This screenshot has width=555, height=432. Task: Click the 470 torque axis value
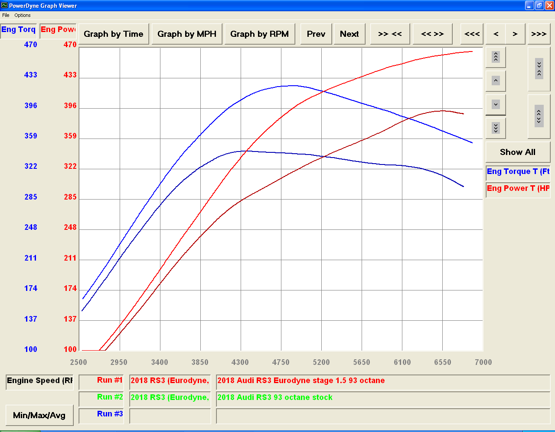tap(31, 45)
